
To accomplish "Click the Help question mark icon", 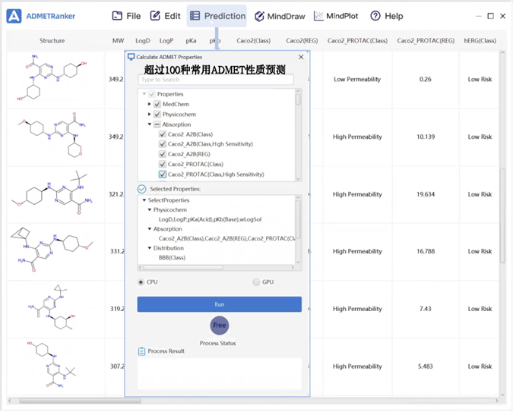I will [x=375, y=16].
